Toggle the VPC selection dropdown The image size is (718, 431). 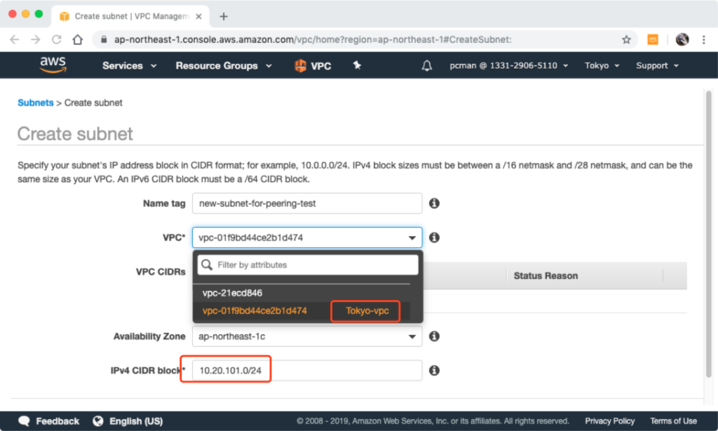[307, 238]
